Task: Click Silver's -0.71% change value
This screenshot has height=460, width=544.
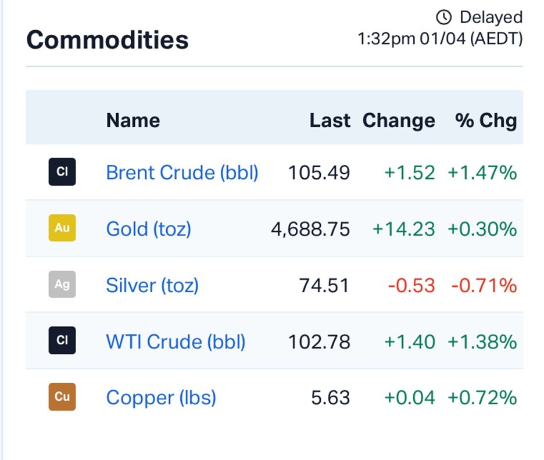Action: point(484,285)
